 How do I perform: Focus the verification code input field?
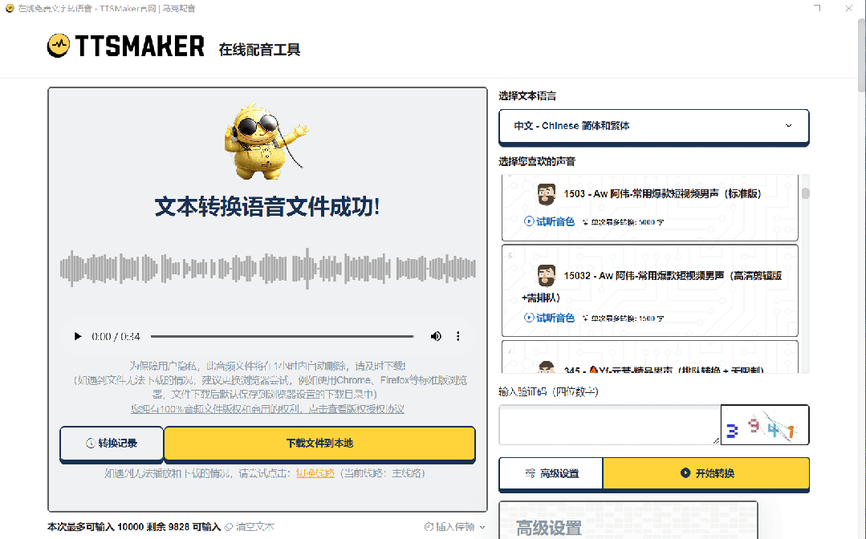(610, 425)
